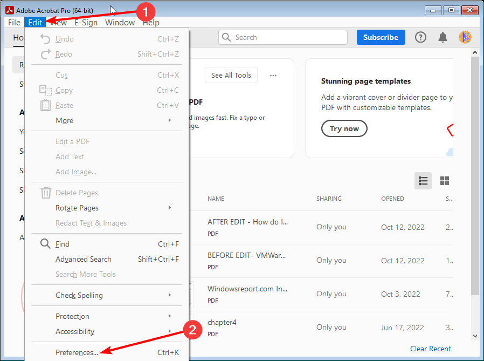Sort by the OPENED column header

pos(392,199)
